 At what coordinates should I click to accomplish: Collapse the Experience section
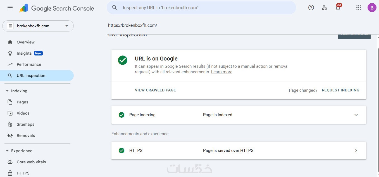coord(7,151)
